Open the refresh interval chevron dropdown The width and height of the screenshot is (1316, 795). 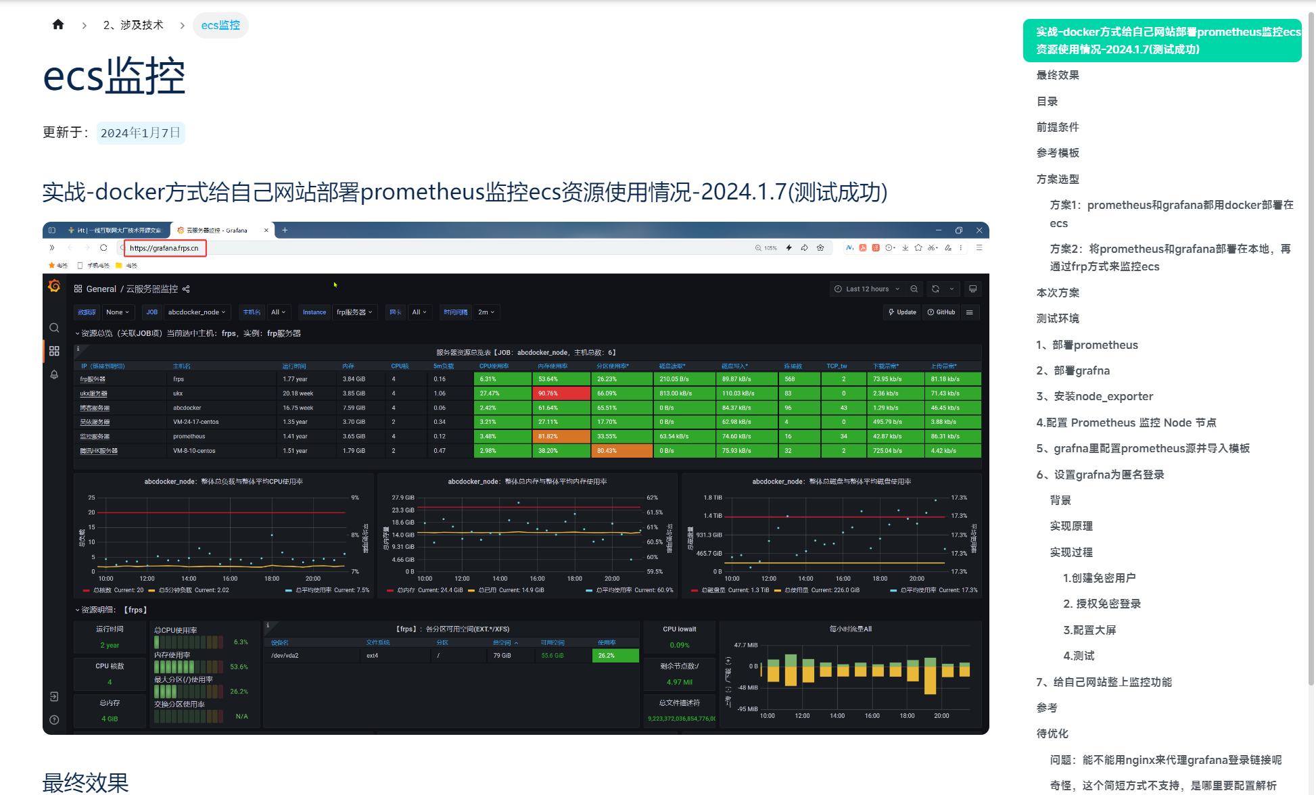[x=951, y=289]
